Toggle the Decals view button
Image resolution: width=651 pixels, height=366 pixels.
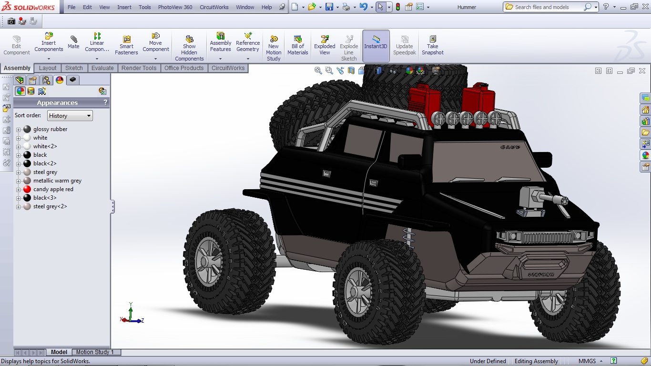tap(31, 91)
